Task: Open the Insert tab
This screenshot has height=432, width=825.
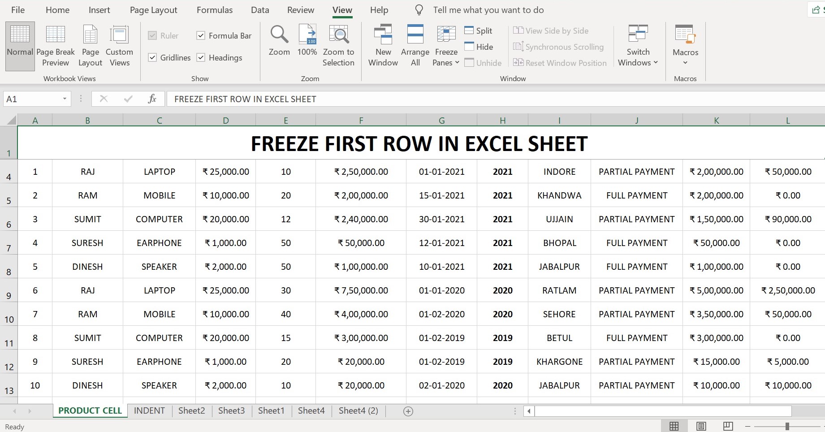Action: point(99,10)
